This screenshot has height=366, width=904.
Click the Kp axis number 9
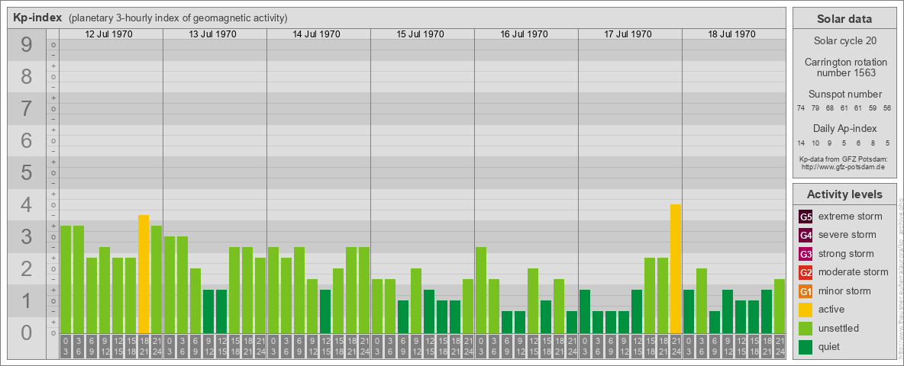(27, 45)
